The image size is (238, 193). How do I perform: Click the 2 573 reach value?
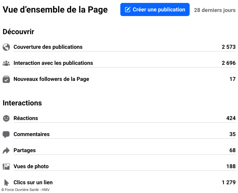coord(228,47)
